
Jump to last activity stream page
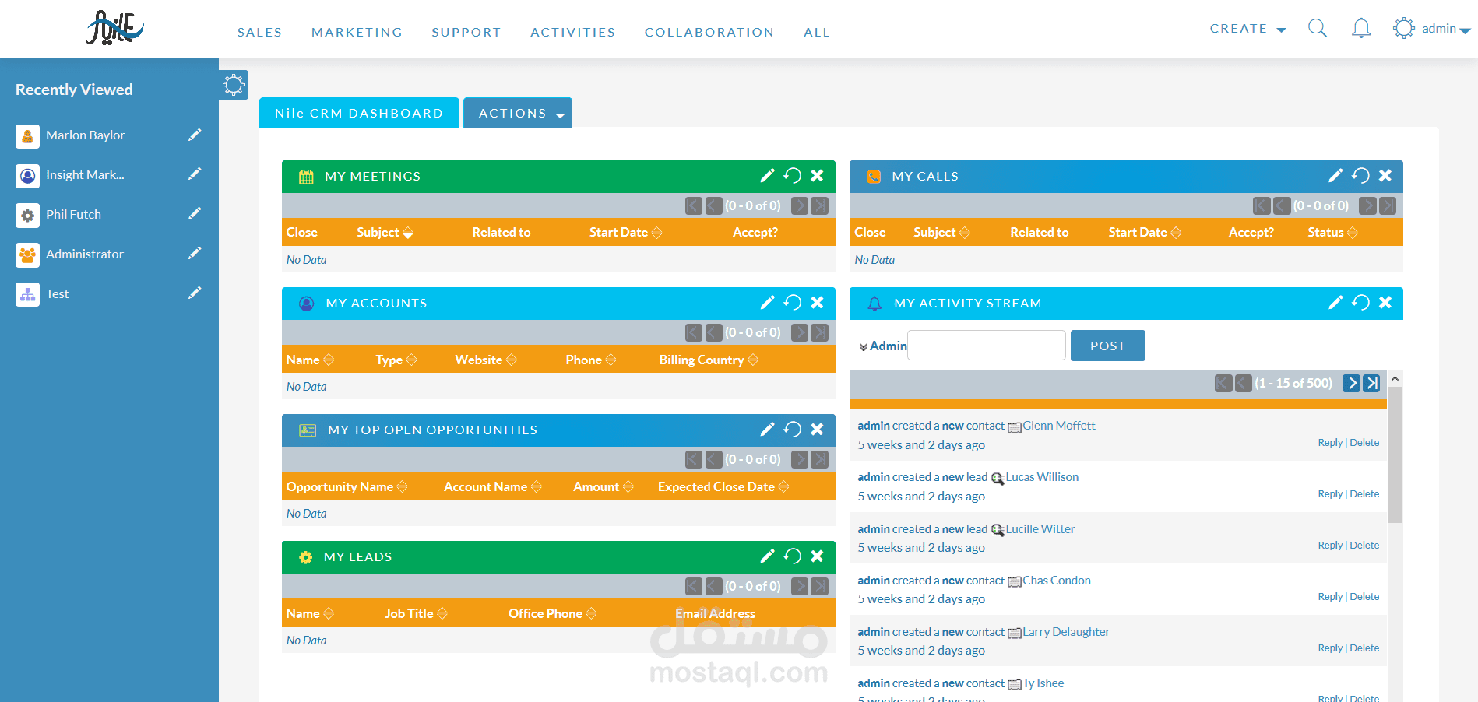click(1372, 383)
